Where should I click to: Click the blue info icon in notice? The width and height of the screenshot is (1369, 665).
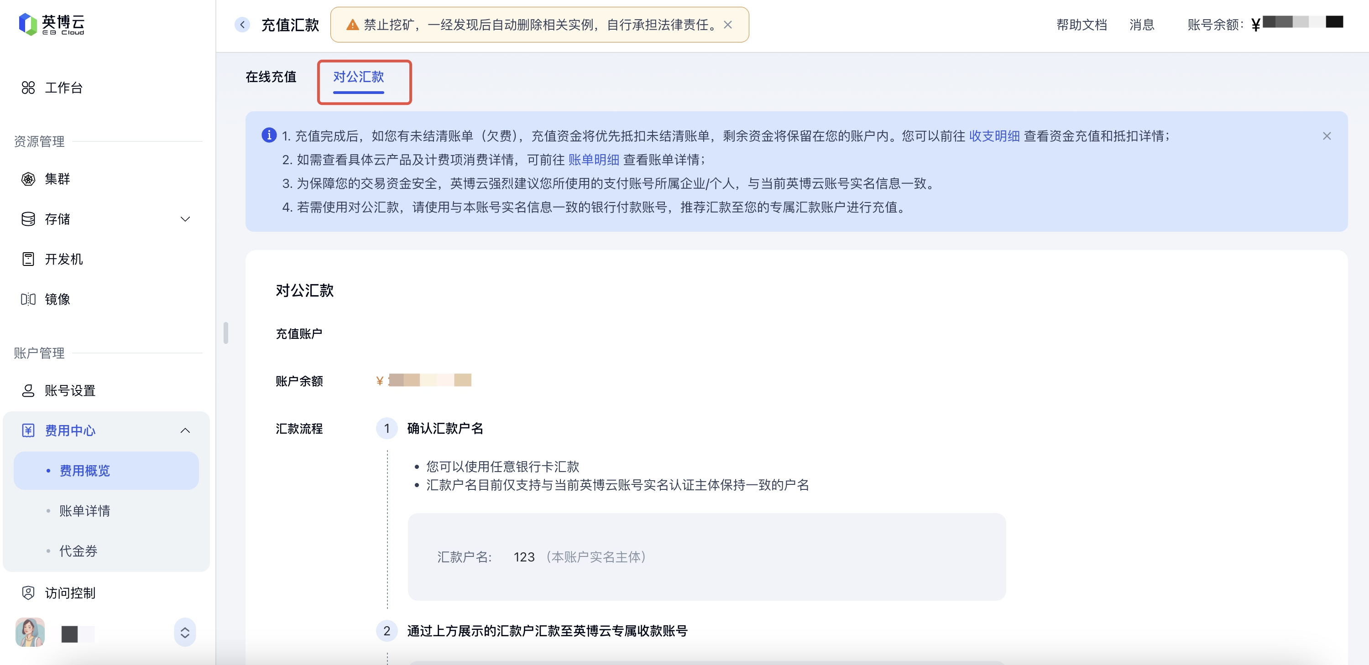click(269, 135)
